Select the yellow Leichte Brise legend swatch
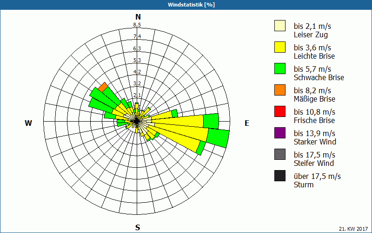 280,47
